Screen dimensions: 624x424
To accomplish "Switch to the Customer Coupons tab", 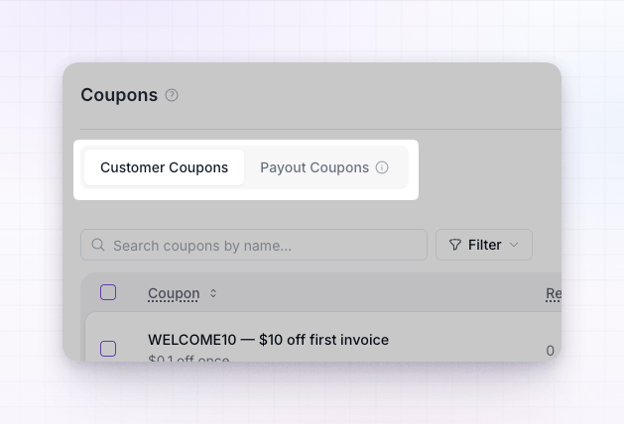I will pos(164,167).
